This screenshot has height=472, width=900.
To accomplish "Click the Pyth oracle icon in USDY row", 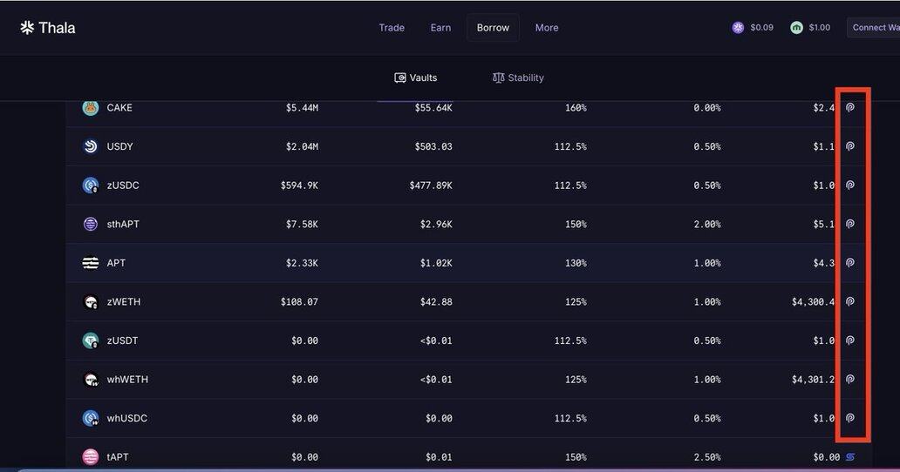I will coord(850,146).
